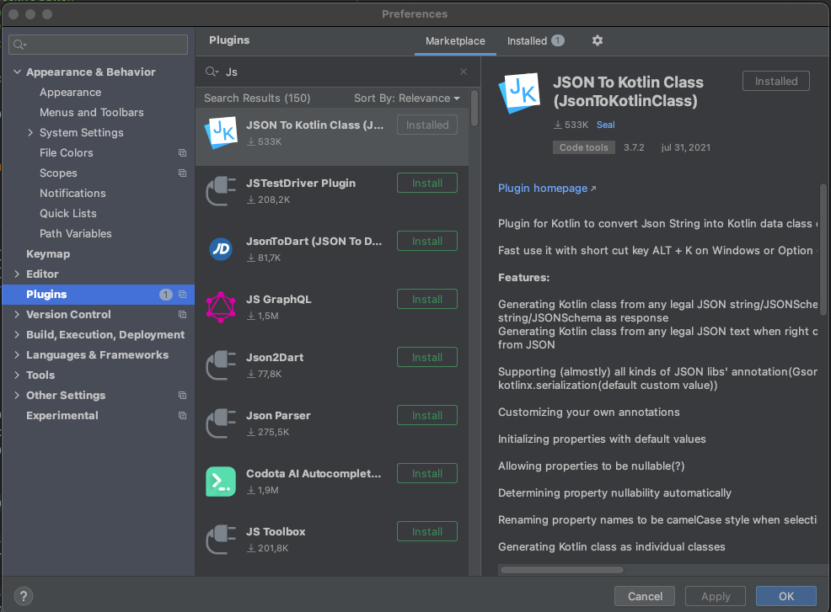
Task: Open the Marketplace tab
Action: tap(455, 40)
